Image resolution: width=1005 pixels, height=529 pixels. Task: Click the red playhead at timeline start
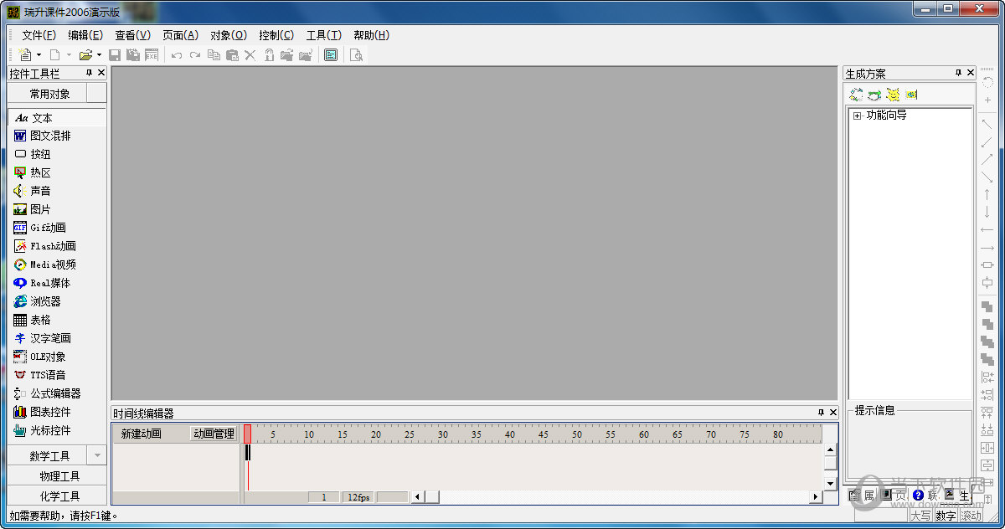pyautogui.click(x=248, y=434)
